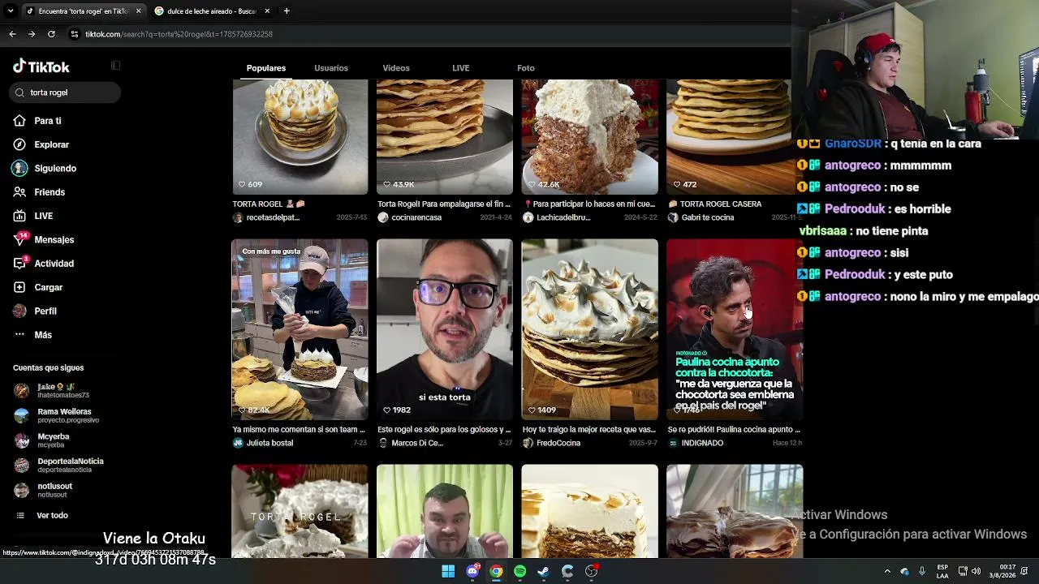This screenshot has width=1039, height=584.
Task: Close the 'torta rogel' TikTok tab
Action: coord(138,11)
